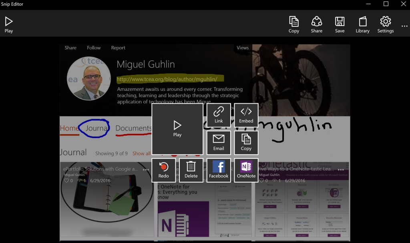Open the more options ellipsis in the toolbar

pos(404,26)
